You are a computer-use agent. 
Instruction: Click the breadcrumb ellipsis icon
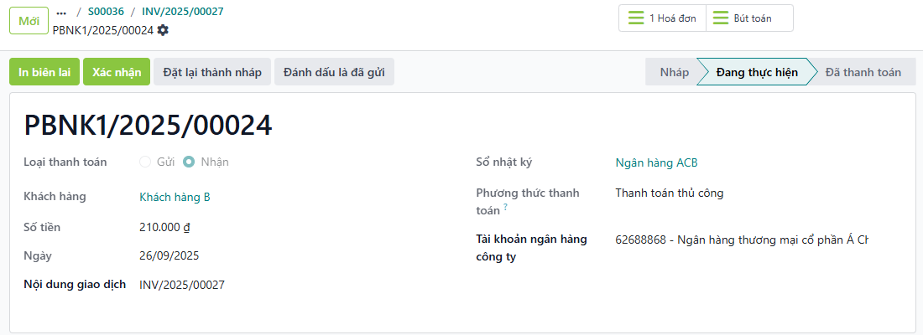tap(61, 13)
